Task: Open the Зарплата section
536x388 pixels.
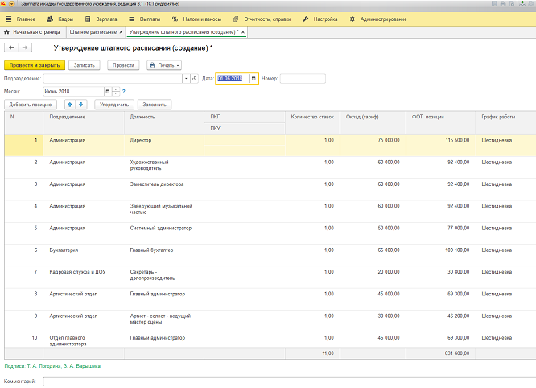Action: (101, 19)
